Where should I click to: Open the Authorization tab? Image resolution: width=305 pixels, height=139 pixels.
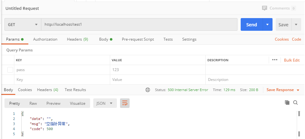(45, 39)
